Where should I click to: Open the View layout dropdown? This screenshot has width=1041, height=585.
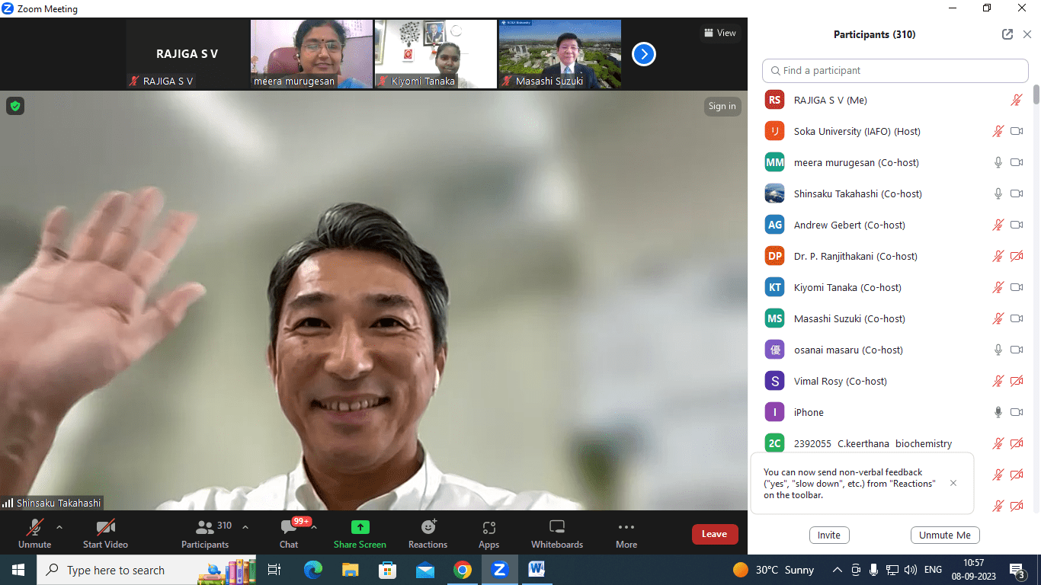[x=720, y=33]
